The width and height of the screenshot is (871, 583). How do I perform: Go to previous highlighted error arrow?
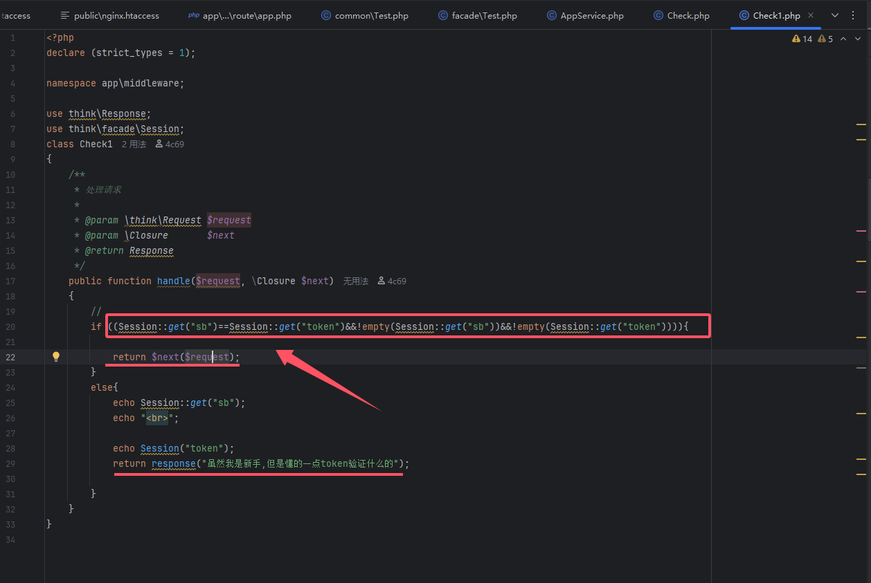(843, 39)
